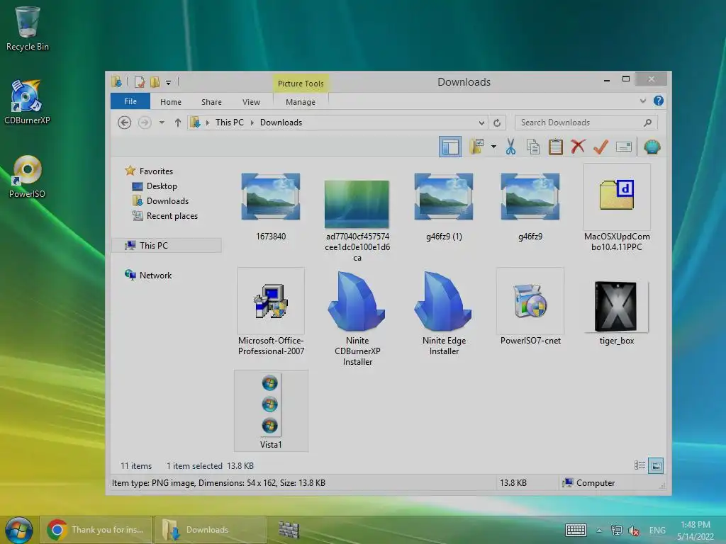Select Ninite CDBurnerXP Installer file
The height and width of the screenshot is (544, 726).
(x=357, y=318)
